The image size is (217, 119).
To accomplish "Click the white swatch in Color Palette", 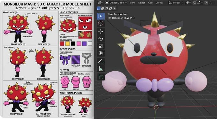I will click(90, 44).
